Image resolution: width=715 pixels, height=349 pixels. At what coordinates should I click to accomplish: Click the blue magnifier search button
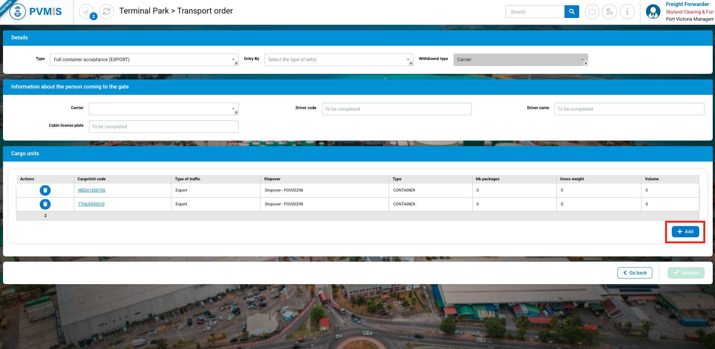point(572,12)
